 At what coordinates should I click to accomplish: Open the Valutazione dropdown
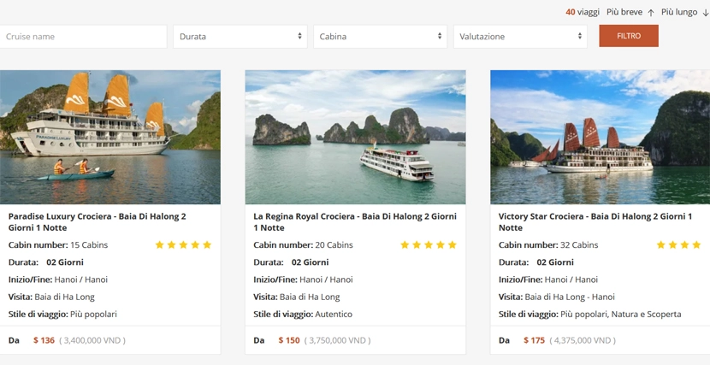click(x=520, y=37)
